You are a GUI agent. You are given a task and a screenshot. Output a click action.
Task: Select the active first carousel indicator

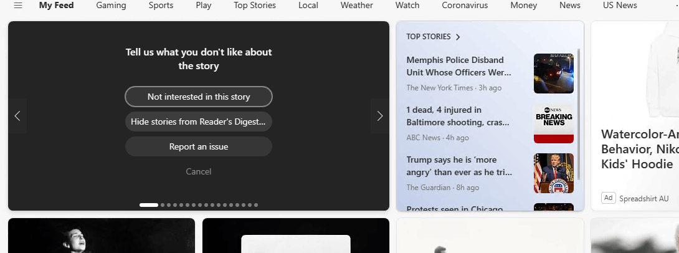[149, 205]
